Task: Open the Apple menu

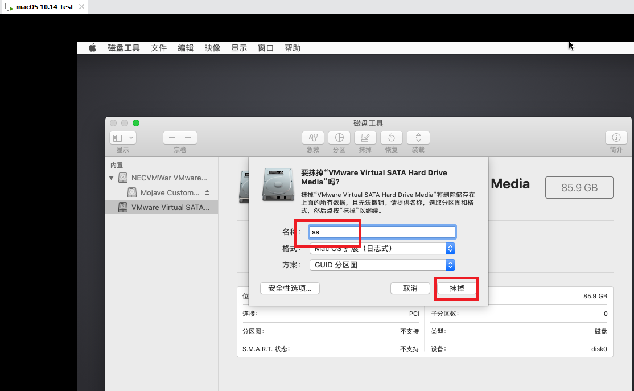Action: pyautogui.click(x=93, y=48)
